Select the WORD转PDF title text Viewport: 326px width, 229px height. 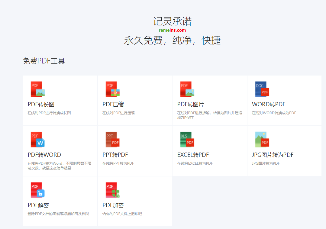coord(269,105)
